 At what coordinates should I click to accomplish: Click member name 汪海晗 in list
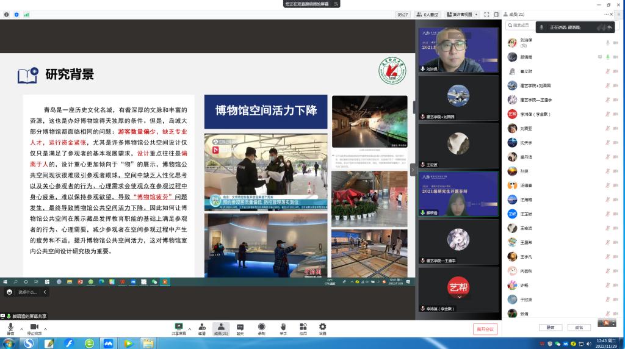pyautogui.click(x=526, y=200)
